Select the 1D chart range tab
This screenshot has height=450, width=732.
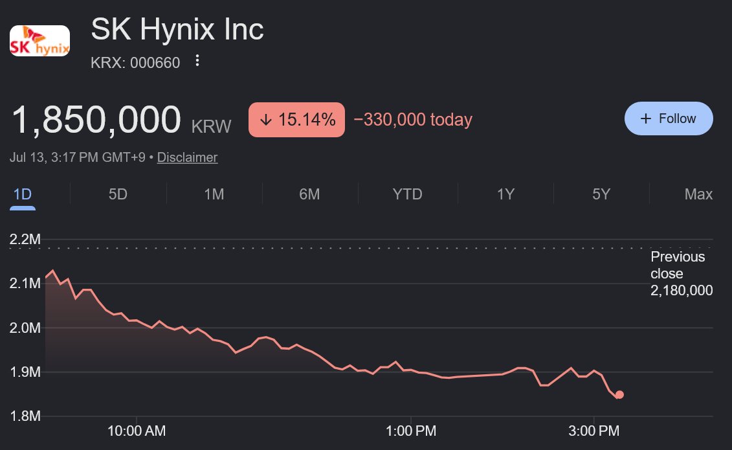coord(23,194)
